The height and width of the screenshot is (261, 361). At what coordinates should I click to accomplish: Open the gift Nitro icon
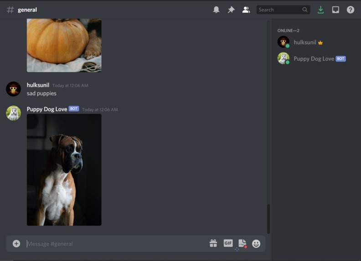coord(213,243)
